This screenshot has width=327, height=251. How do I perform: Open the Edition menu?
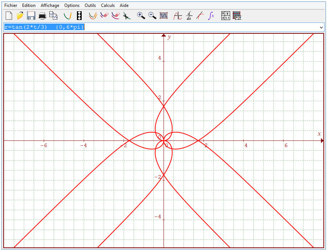(29, 5)
